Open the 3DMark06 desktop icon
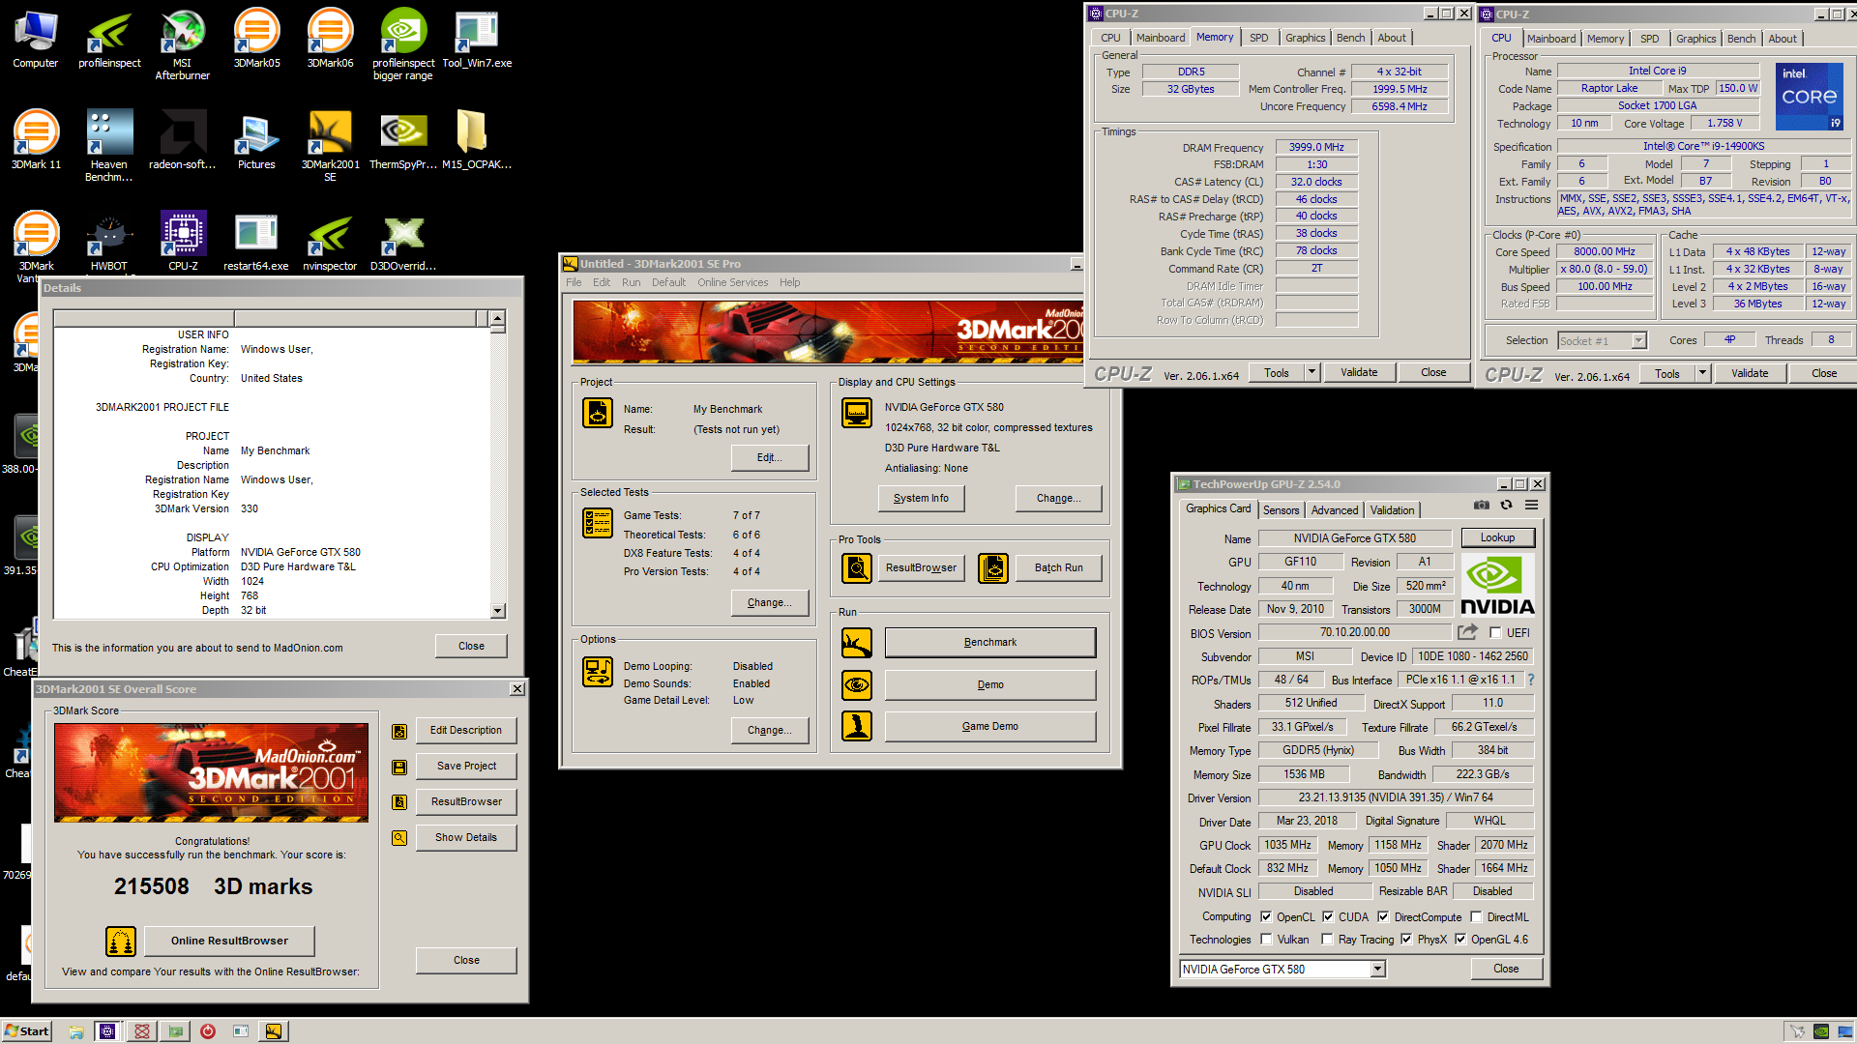This screenshot has width=1857, height=1044. coord(330,39)
